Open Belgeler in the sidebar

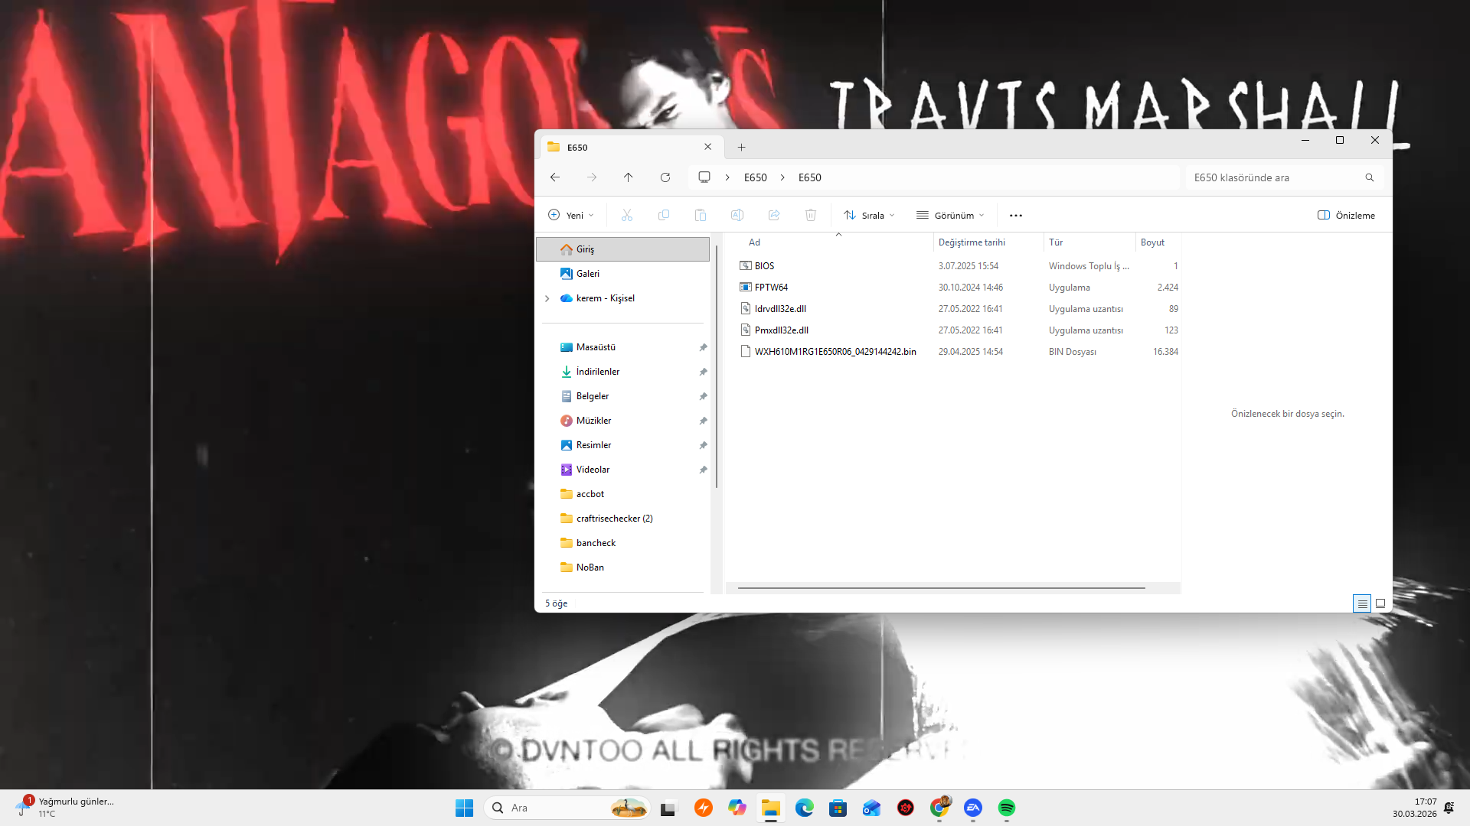[622, 396]
